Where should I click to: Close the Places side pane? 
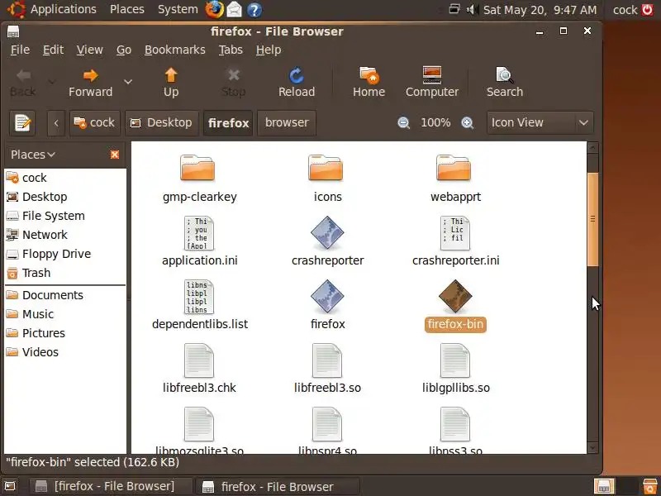click(x=115, y=155)
